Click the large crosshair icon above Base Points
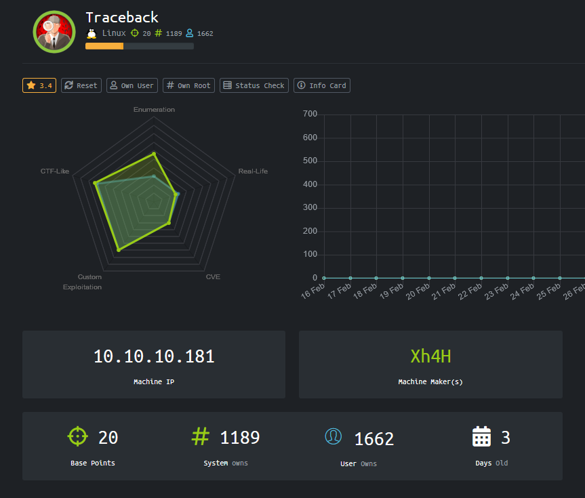 click(x=78, y=436)
